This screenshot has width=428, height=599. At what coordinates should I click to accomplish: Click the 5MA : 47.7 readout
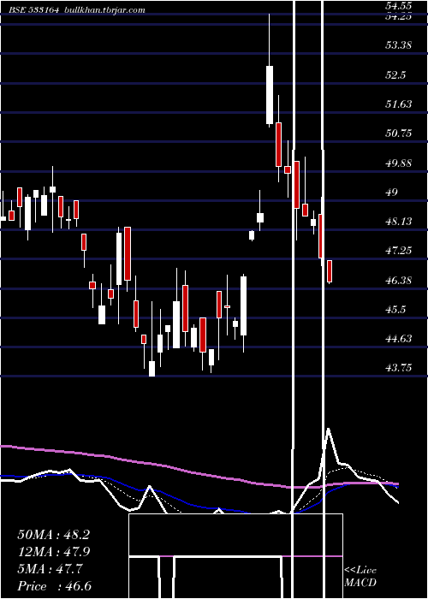point(50,569)
